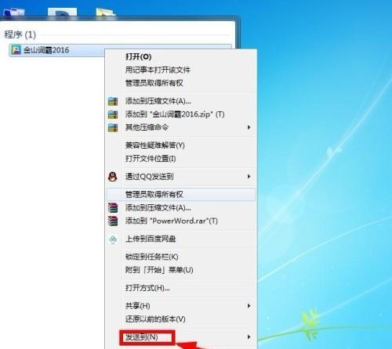Screen dimensions: 392x349
Task: Click zip archive icon beside 添加到压缩文件(A)...
Action: pyautogui.click(x=113, y=101)
